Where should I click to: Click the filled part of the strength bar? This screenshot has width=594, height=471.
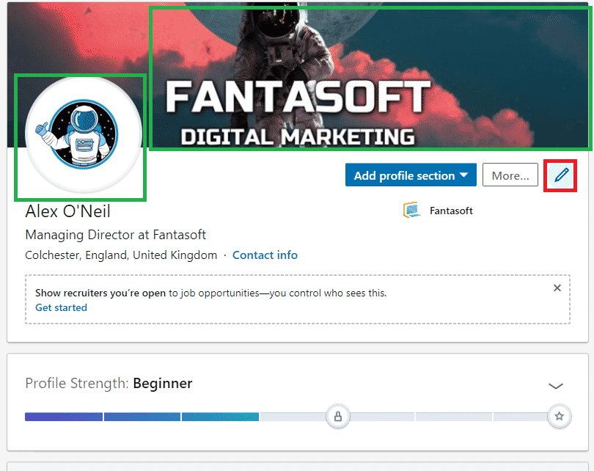pyautogui.click(x=142, y=417)
